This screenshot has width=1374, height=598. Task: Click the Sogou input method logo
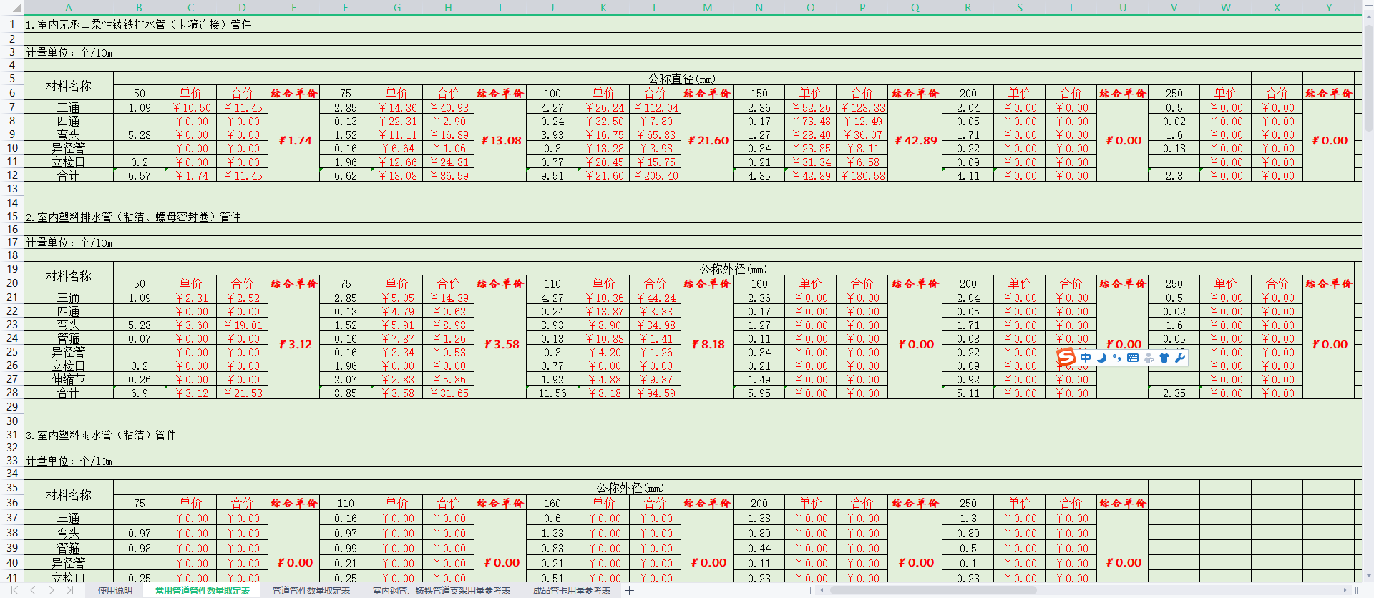pyautogui.click(x=1066, y=357)
